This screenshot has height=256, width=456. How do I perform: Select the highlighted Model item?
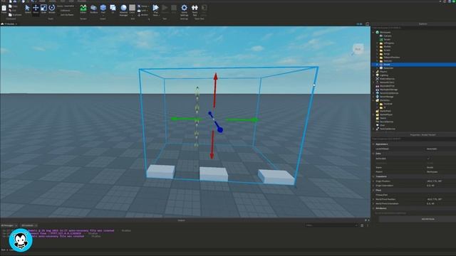(413, 65)
